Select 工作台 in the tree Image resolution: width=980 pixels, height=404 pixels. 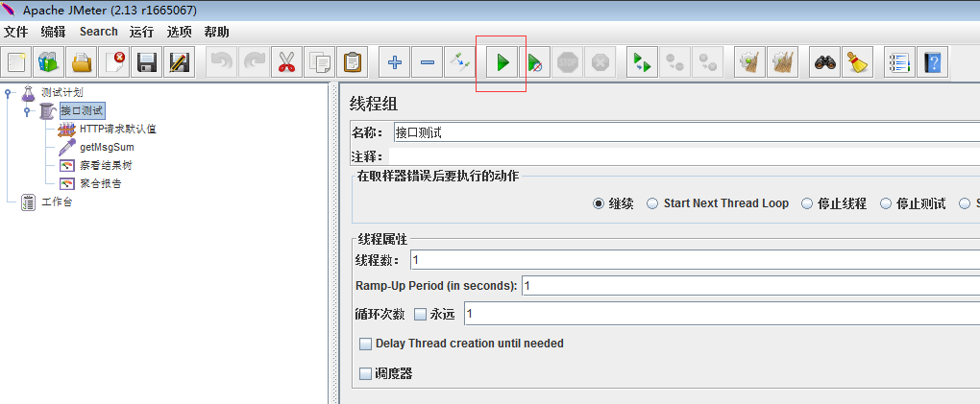coord(57,202)
